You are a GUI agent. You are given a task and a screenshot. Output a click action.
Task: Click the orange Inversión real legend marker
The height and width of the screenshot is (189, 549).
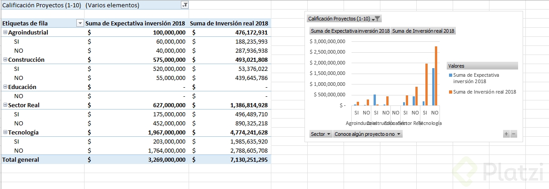pyautogui.click(x=450, y=92)
